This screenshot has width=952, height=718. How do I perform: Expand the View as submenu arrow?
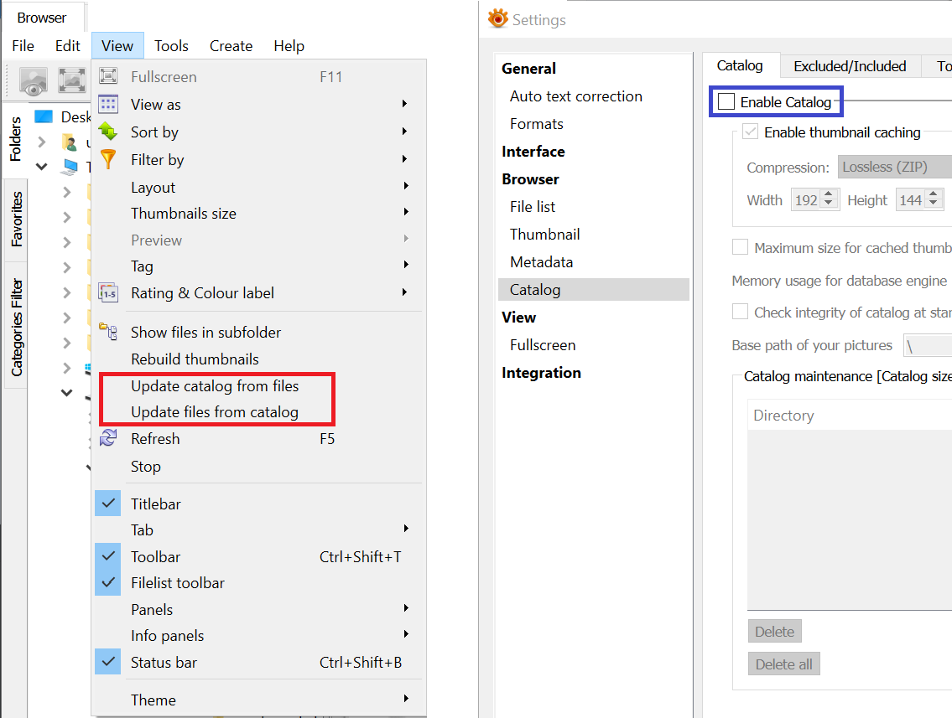click(x=405, y=104)
